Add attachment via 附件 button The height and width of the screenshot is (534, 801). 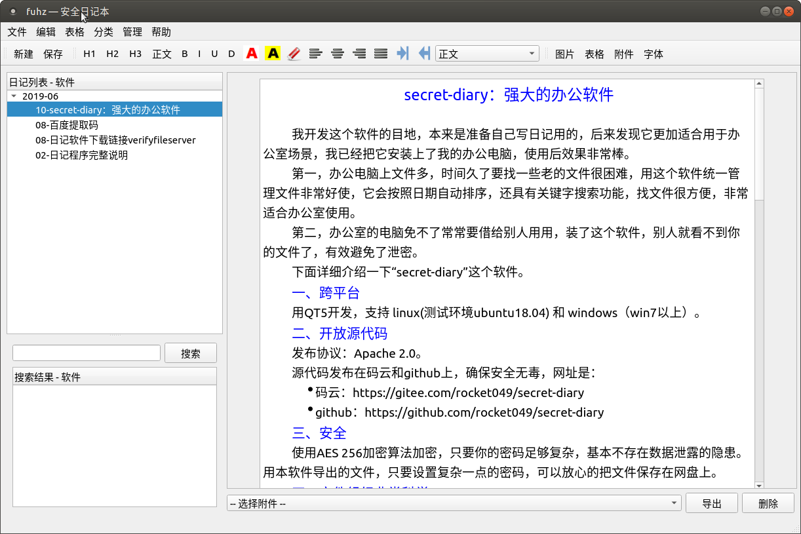624,54
